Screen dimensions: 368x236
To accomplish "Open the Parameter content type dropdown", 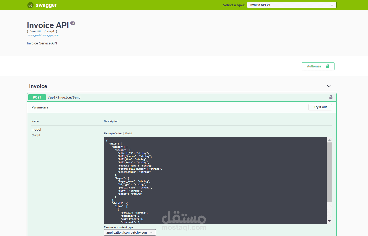I will tap(130, 233).
